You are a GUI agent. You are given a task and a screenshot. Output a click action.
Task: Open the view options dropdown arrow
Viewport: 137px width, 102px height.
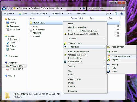pos(111,14)
